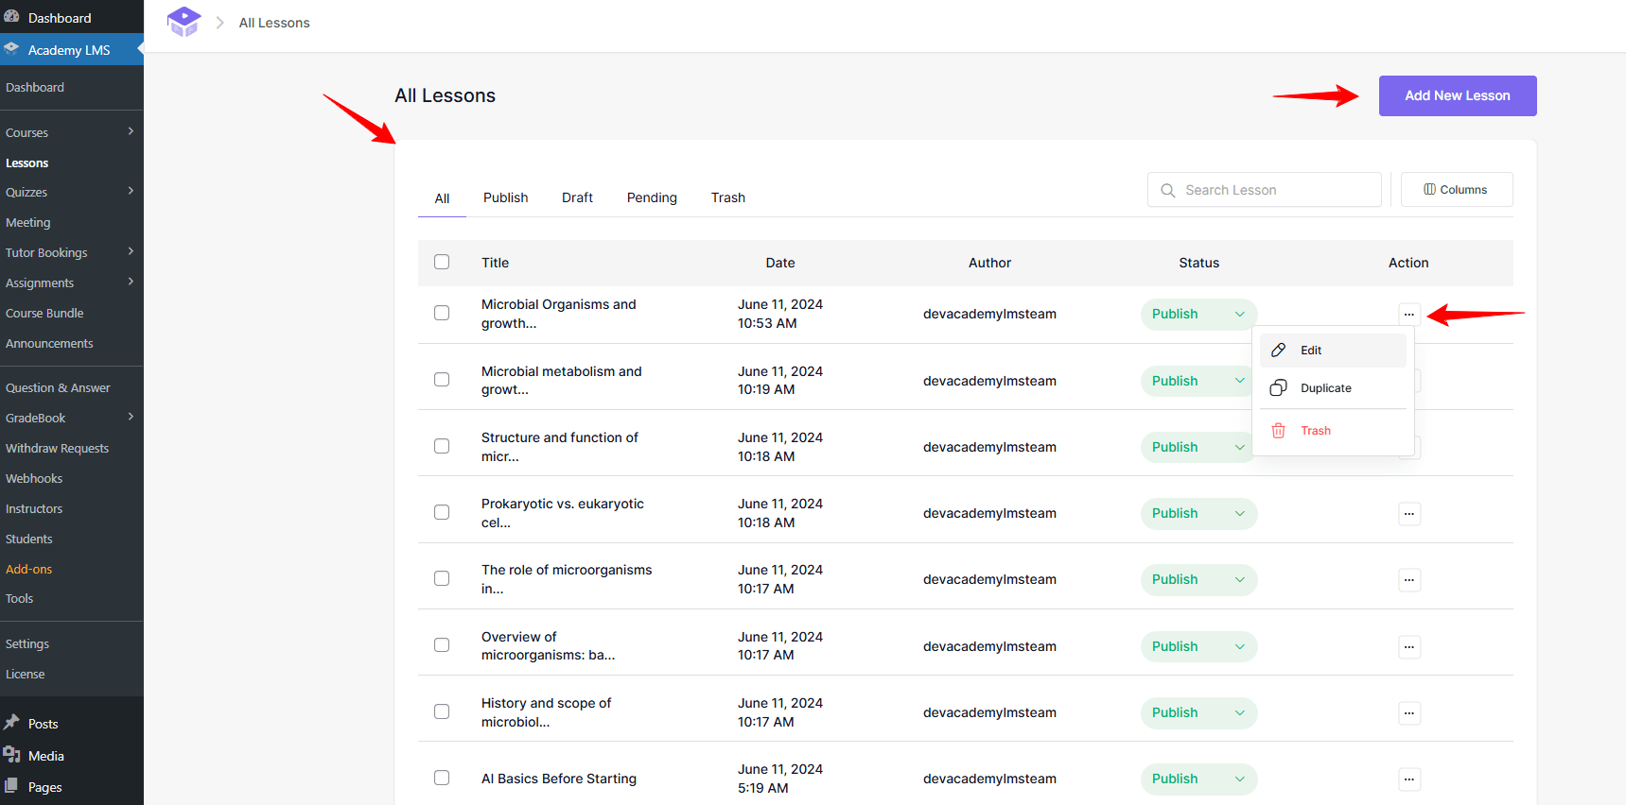Switch to the Draft tab
Viewport: 1626px width, 805px height.
577,197
